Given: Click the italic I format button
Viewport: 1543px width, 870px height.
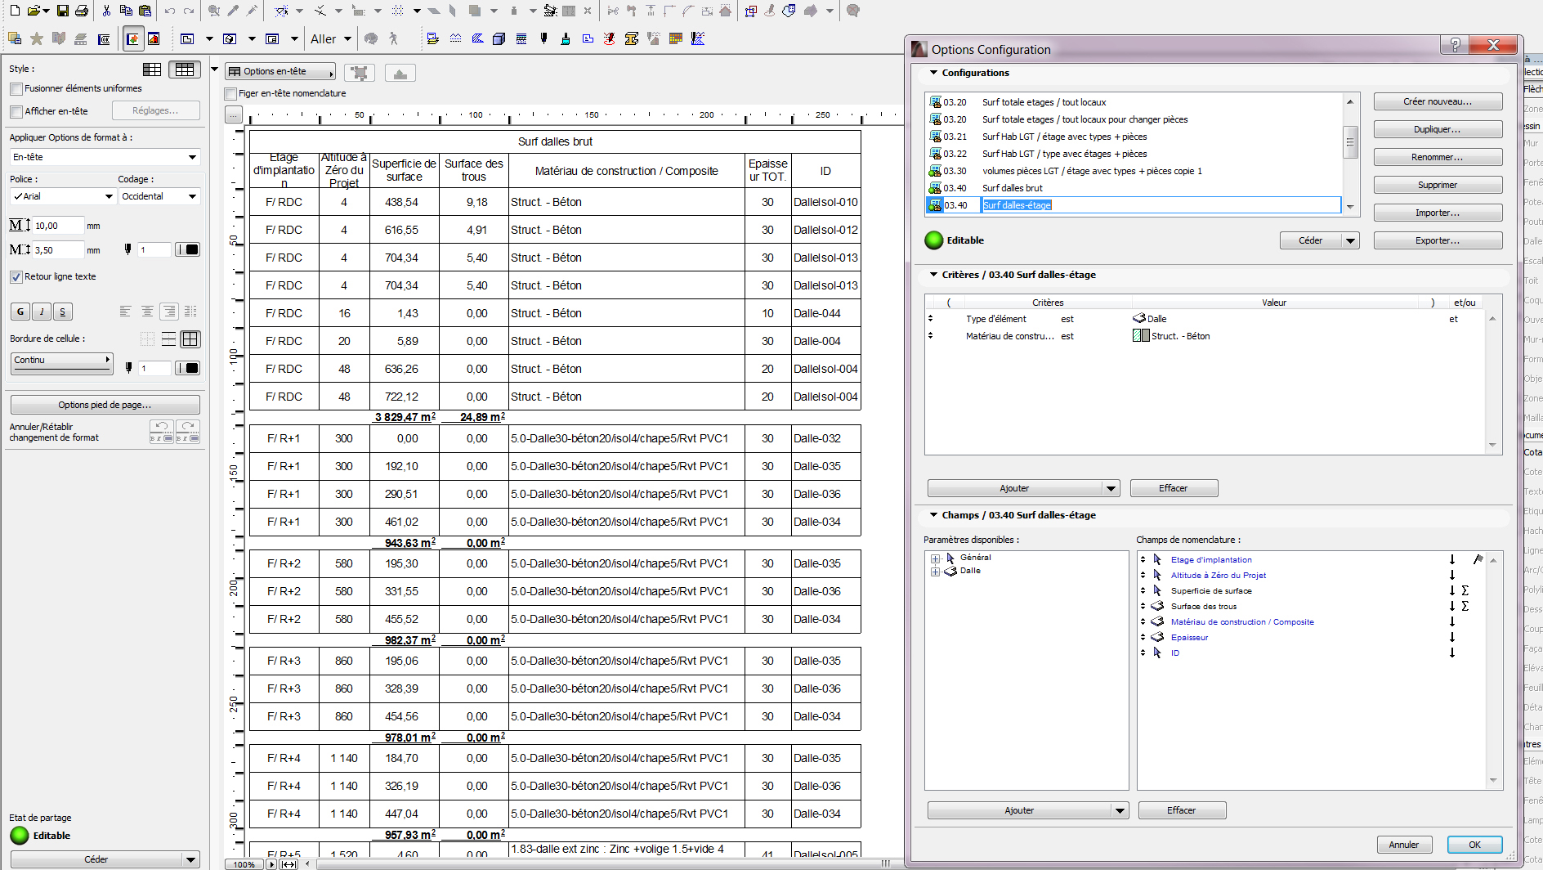Looking at the screenshot, I should pos(42,312).
